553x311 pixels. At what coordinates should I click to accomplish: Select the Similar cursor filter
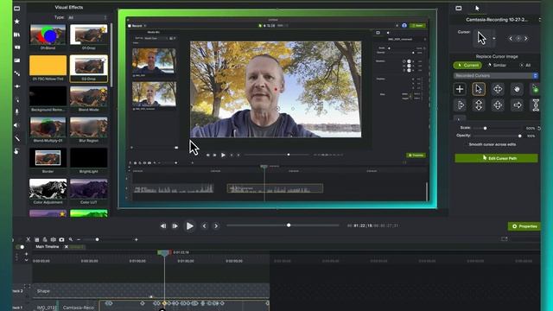point(497,66)
